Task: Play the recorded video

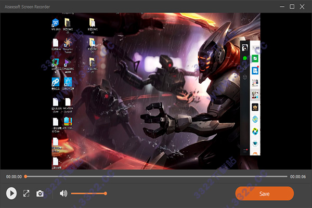Action: (x=11, y=193)
